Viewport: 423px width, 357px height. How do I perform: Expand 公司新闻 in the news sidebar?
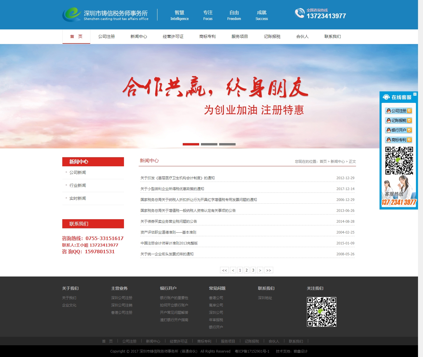[x=78, y=172]
